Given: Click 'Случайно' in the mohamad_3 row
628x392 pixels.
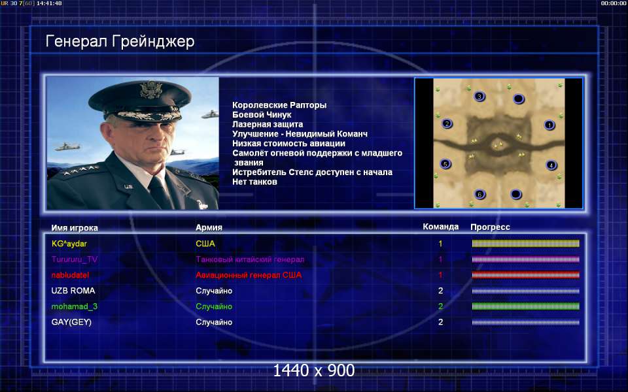Looking at the screenshot, I should pyautogui.click(x=214, y=306).
